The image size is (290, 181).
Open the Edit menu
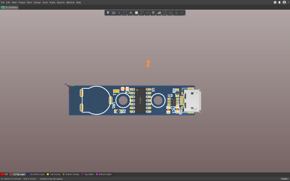click(x=8, y=2)
